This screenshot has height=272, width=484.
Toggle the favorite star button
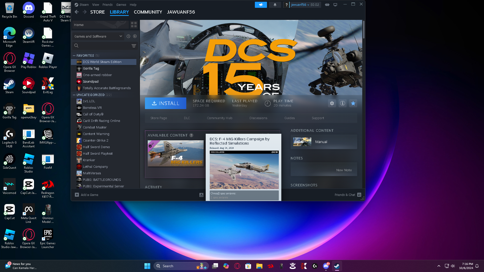[x=353, y=103]
